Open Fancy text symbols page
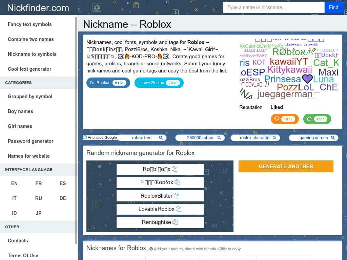 pyautogui.click(x=30, y=24)
